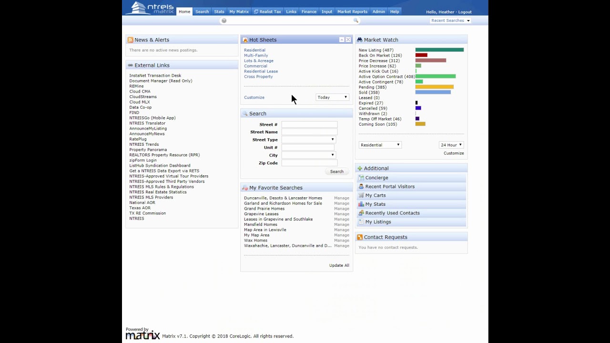Click the Concierge icon

361,178
